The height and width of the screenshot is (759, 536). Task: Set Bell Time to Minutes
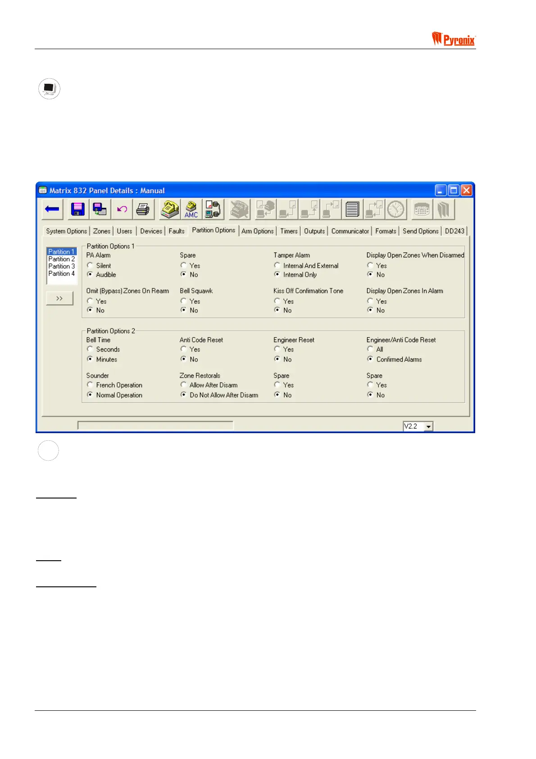(90, 359)
